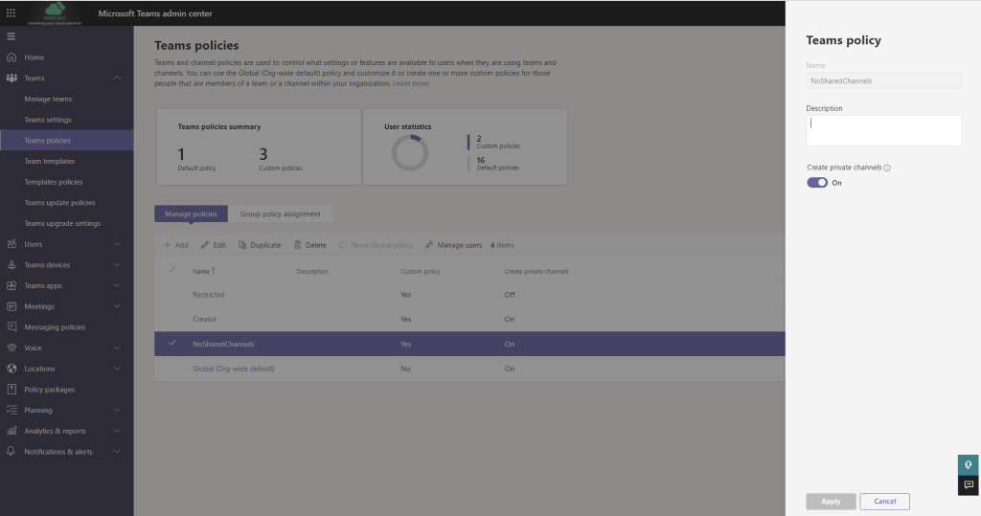Follow the Learn more link
Viewport: 981px width, 516px height.
tap(411, 84)
